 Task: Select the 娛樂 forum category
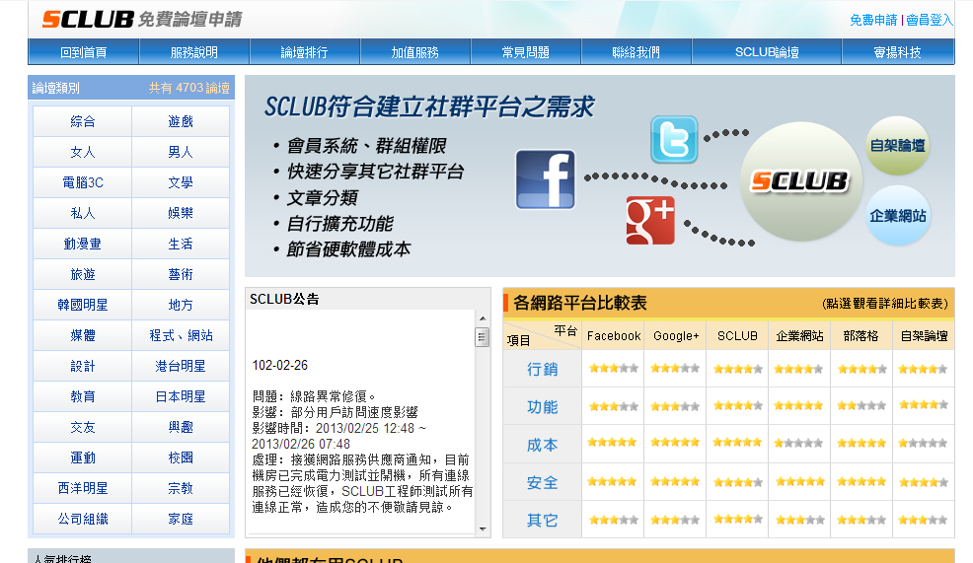[181, 213]
